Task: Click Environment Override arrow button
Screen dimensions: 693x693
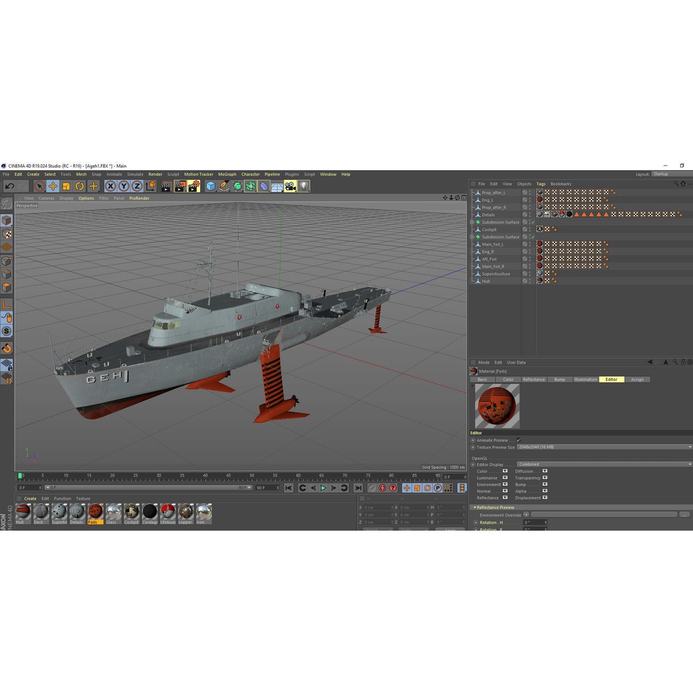Action: click(x=526, y=515)
